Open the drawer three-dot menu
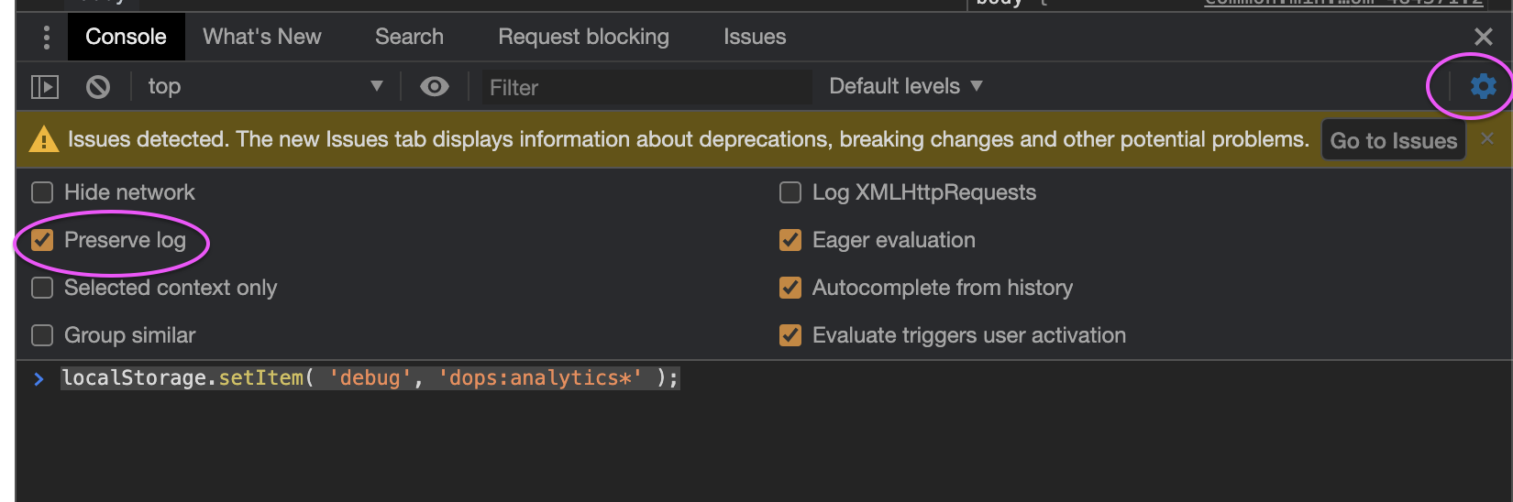 click(x=47, y=37)
